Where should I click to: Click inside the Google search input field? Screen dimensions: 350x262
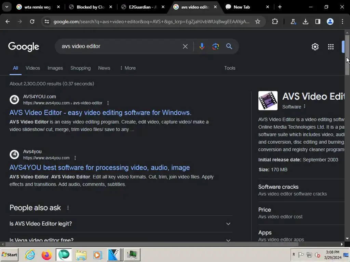click(x=121, y=46)
